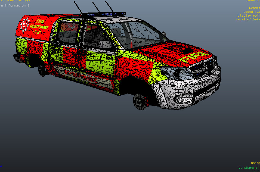Click the truck's front headlight
The height and width of the screenshot is (172, 260).
[177, 72]
